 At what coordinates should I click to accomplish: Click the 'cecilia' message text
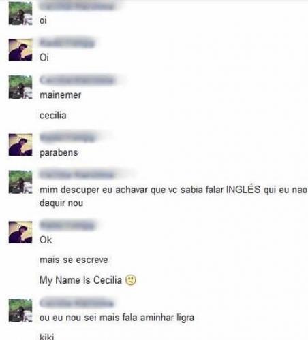53,116
